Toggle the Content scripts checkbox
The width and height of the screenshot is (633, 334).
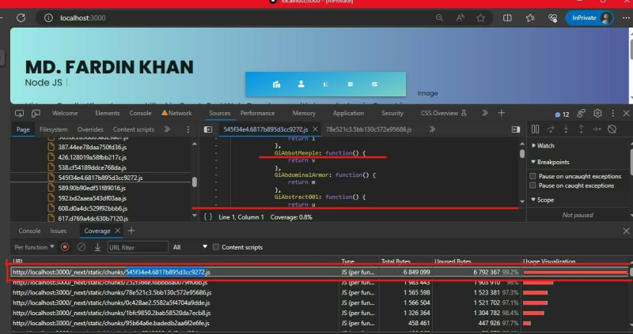[x=216, y=247]
